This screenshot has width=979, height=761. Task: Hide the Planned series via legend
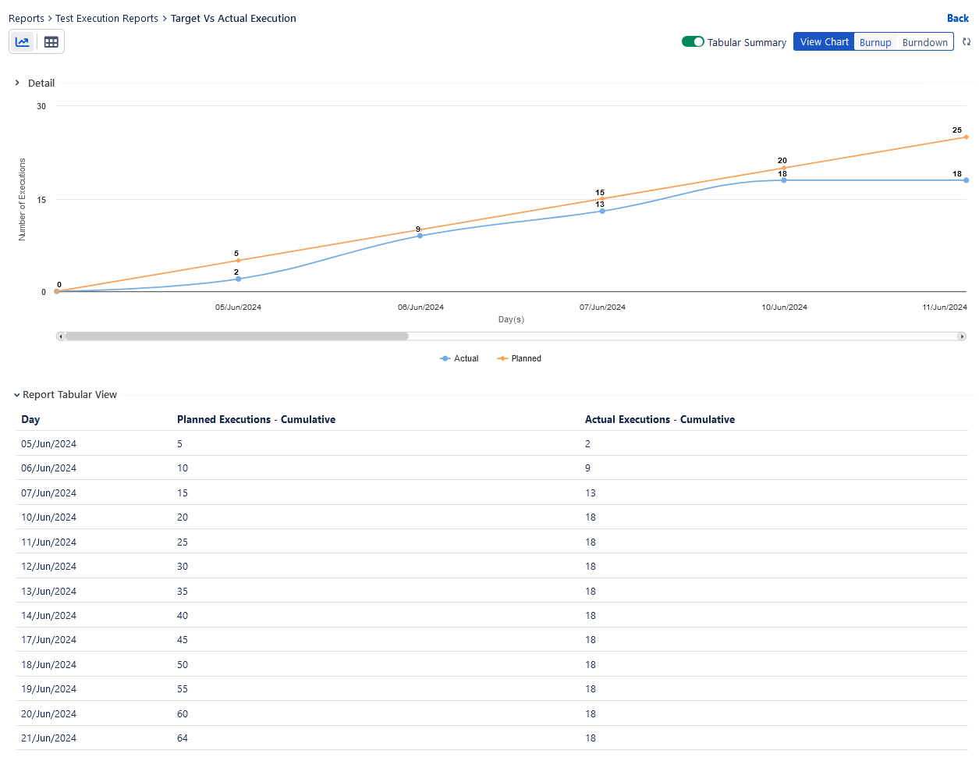tap(520, 359)
